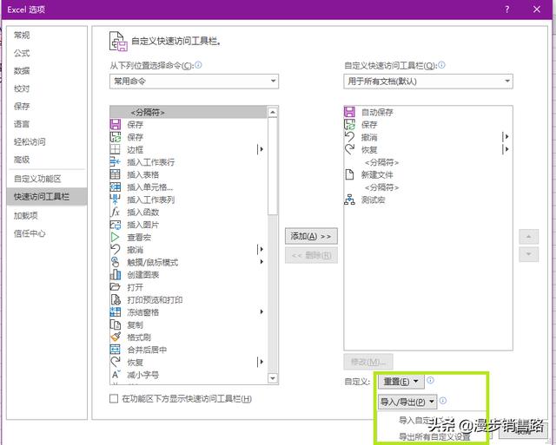This screenshot has height=445, width=556.
Task: Choose the 复制 copy icon
Action: click(x=116, y=324)
